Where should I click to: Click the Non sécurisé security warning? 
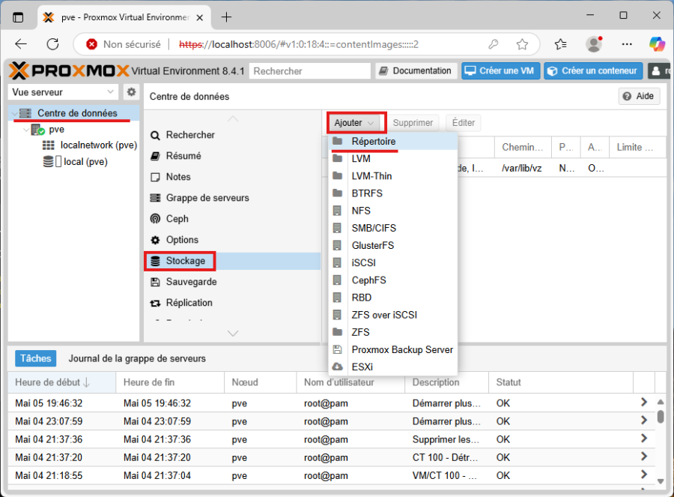tap(124, 44)
